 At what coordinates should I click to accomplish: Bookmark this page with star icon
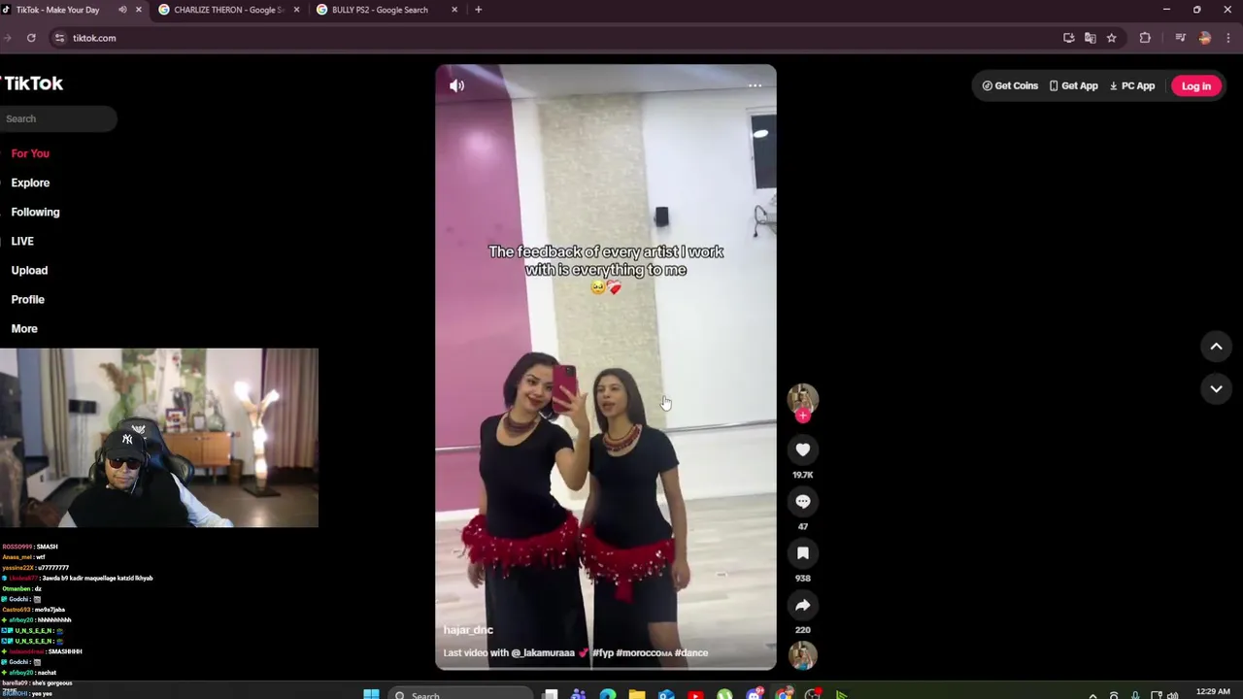[1111, 38]
